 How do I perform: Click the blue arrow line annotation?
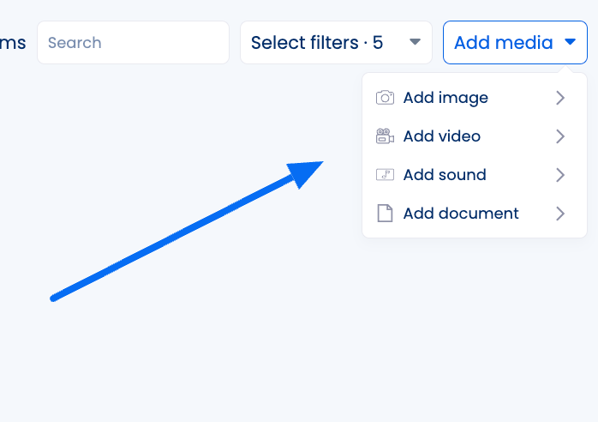pos(174,237)
